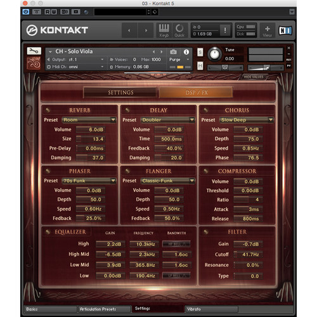The width and height of the screenshot is (317, 317).
Task: Toggle the Delay effect power icon
Action: [x=127, y=110]
